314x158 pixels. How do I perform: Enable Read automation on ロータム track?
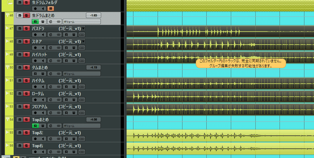pos(66,100)
